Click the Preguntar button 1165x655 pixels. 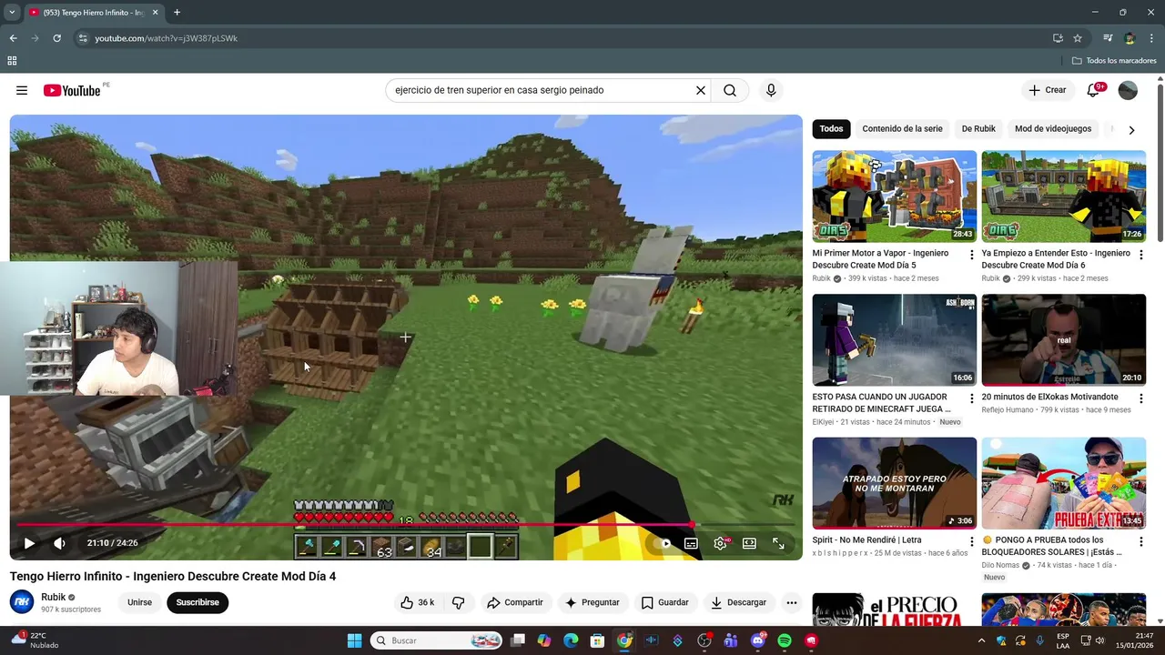pos(592,602)
